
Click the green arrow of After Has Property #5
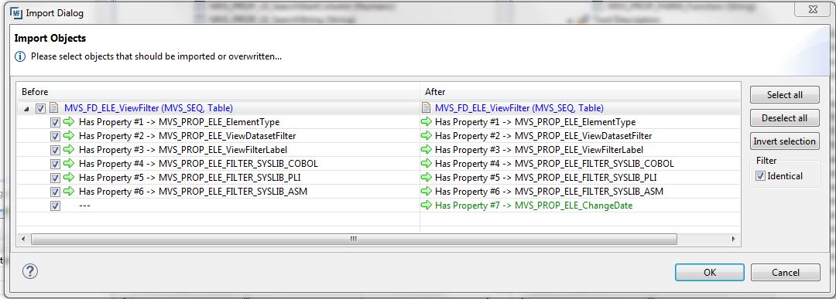point(427,177)
